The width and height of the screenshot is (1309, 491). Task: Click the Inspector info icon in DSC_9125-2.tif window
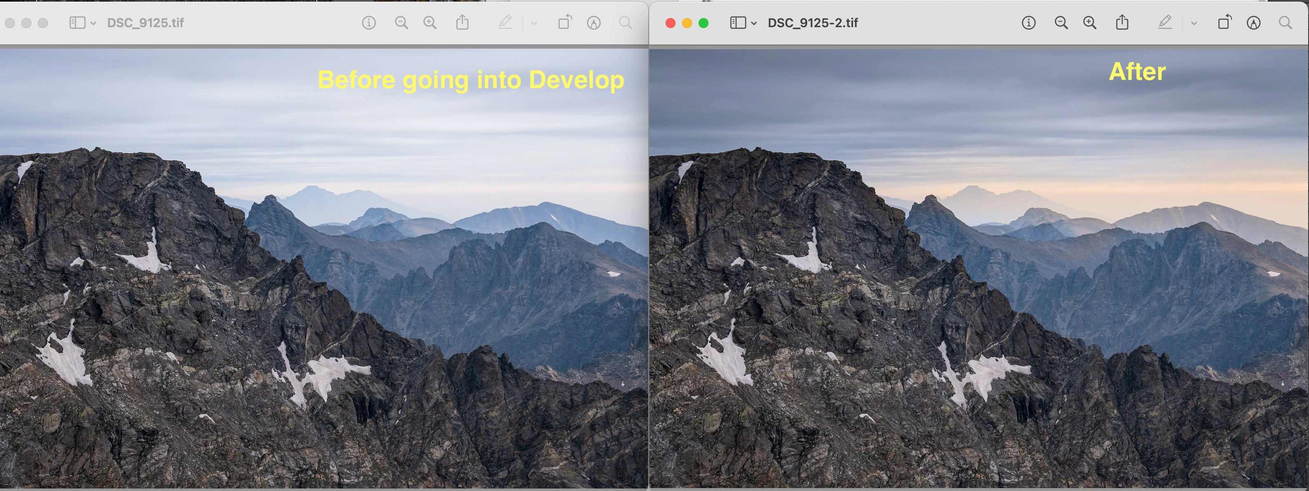point(1028,23)
